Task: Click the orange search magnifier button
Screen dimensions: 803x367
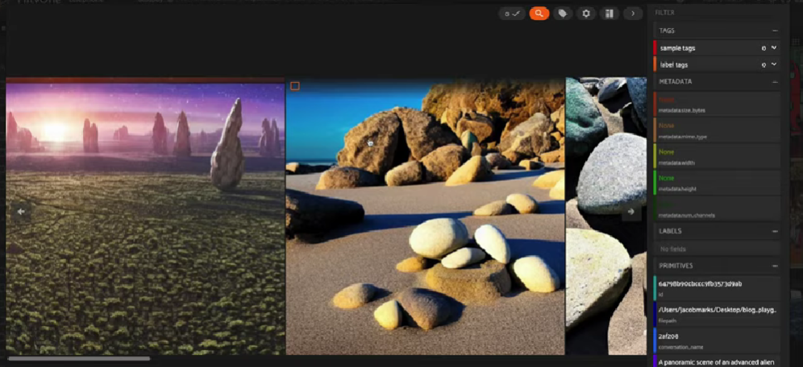Action: [539, 14]
